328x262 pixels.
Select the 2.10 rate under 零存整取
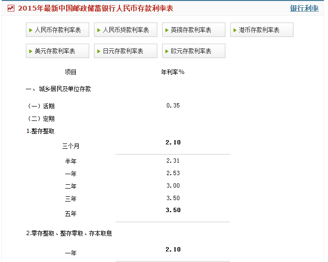[173, 250]
